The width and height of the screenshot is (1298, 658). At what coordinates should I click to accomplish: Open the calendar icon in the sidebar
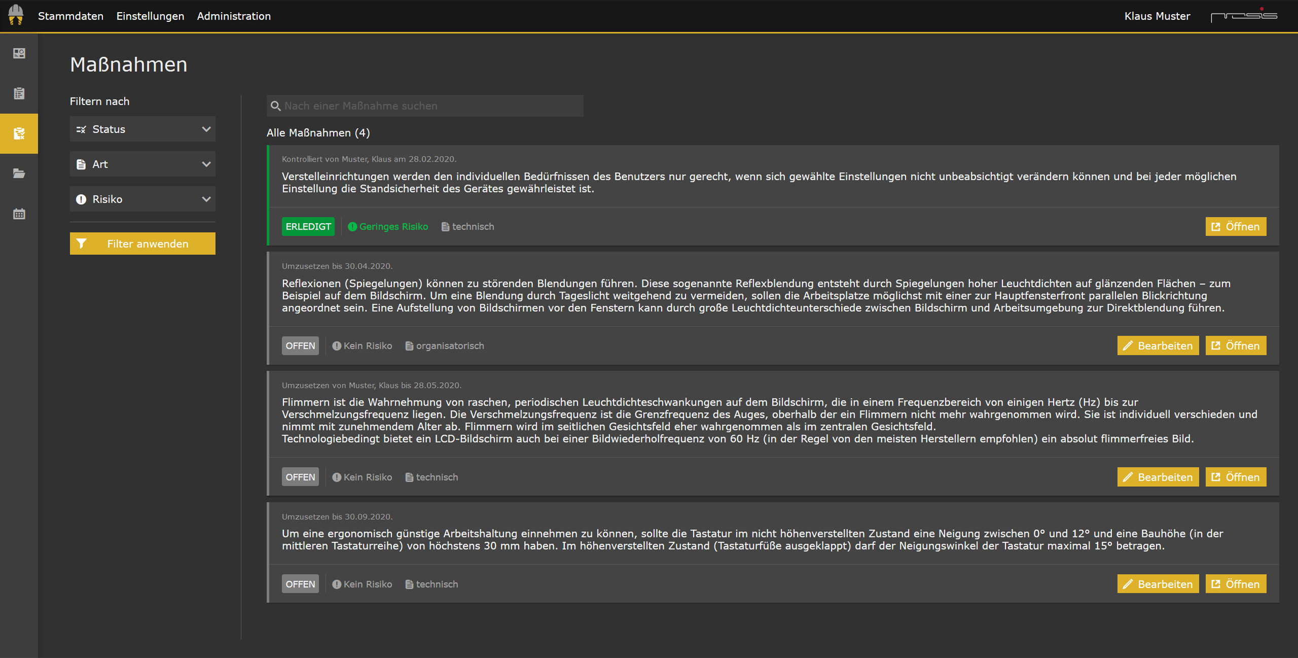point(18,213)
